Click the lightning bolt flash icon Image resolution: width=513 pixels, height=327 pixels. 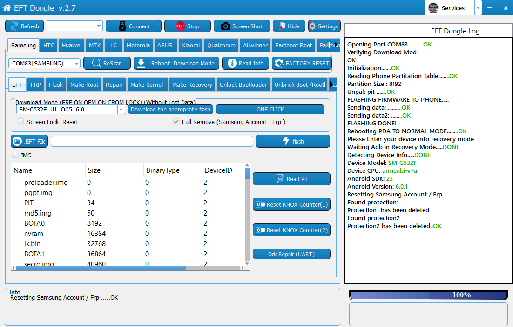[286, 141]
